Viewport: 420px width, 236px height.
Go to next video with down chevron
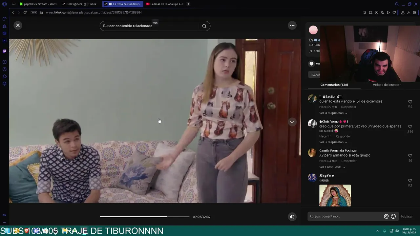click(292, 122)
